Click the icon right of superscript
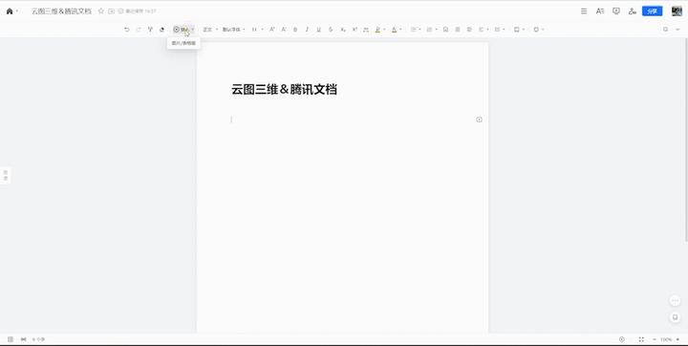Image resolution: width=688 pixels, height=346 pixels. pos(366,30)
